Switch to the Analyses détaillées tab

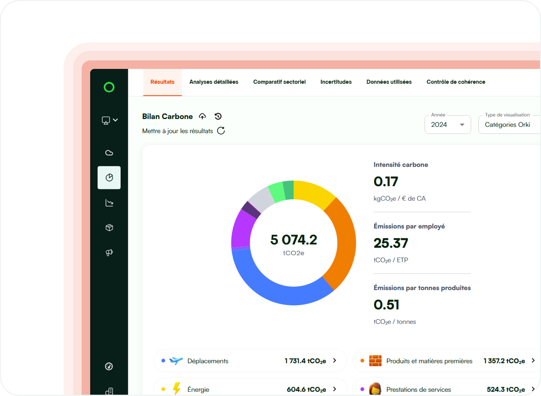pos(214,82)
